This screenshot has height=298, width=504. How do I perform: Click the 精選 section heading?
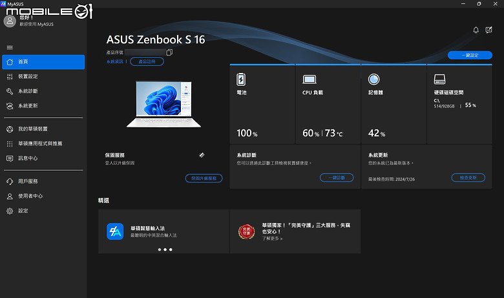click(103, 200)
